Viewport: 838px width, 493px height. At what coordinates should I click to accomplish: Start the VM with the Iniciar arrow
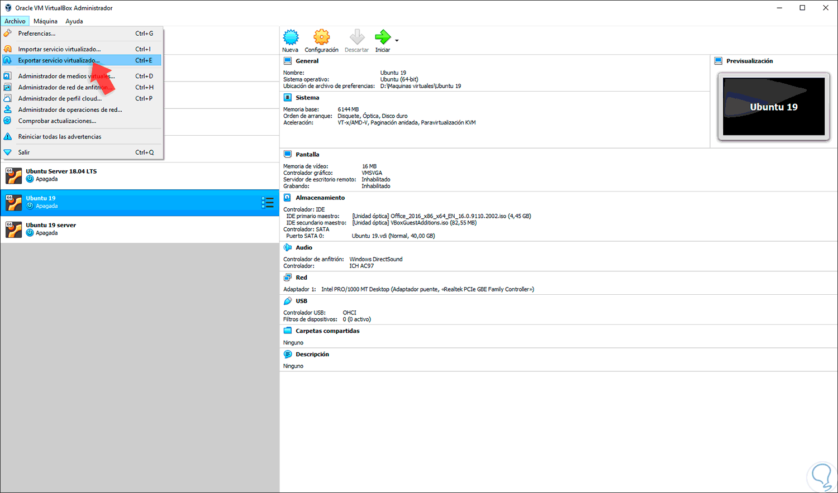click(x=383, y=37)
